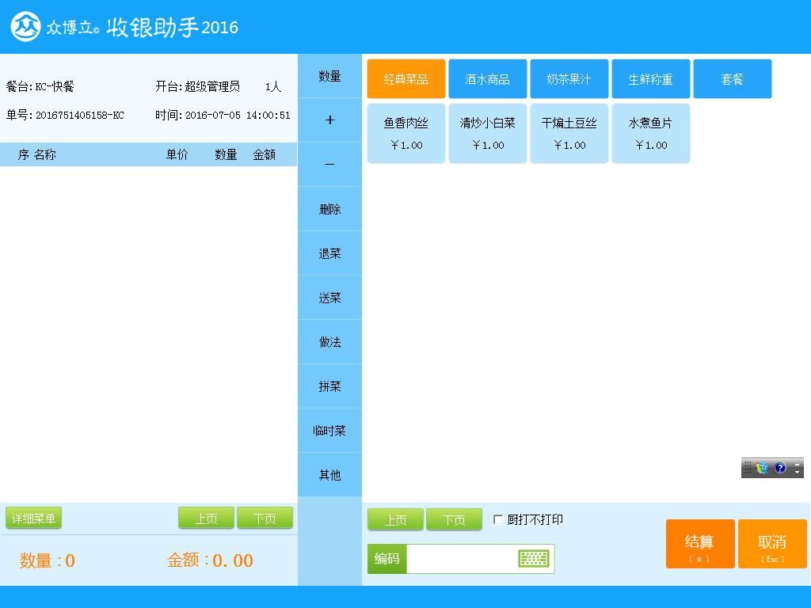Go to order list 上页 previous page
This screenshot has height=608, width=811.
pyautogui.click(x=207, y=518)
